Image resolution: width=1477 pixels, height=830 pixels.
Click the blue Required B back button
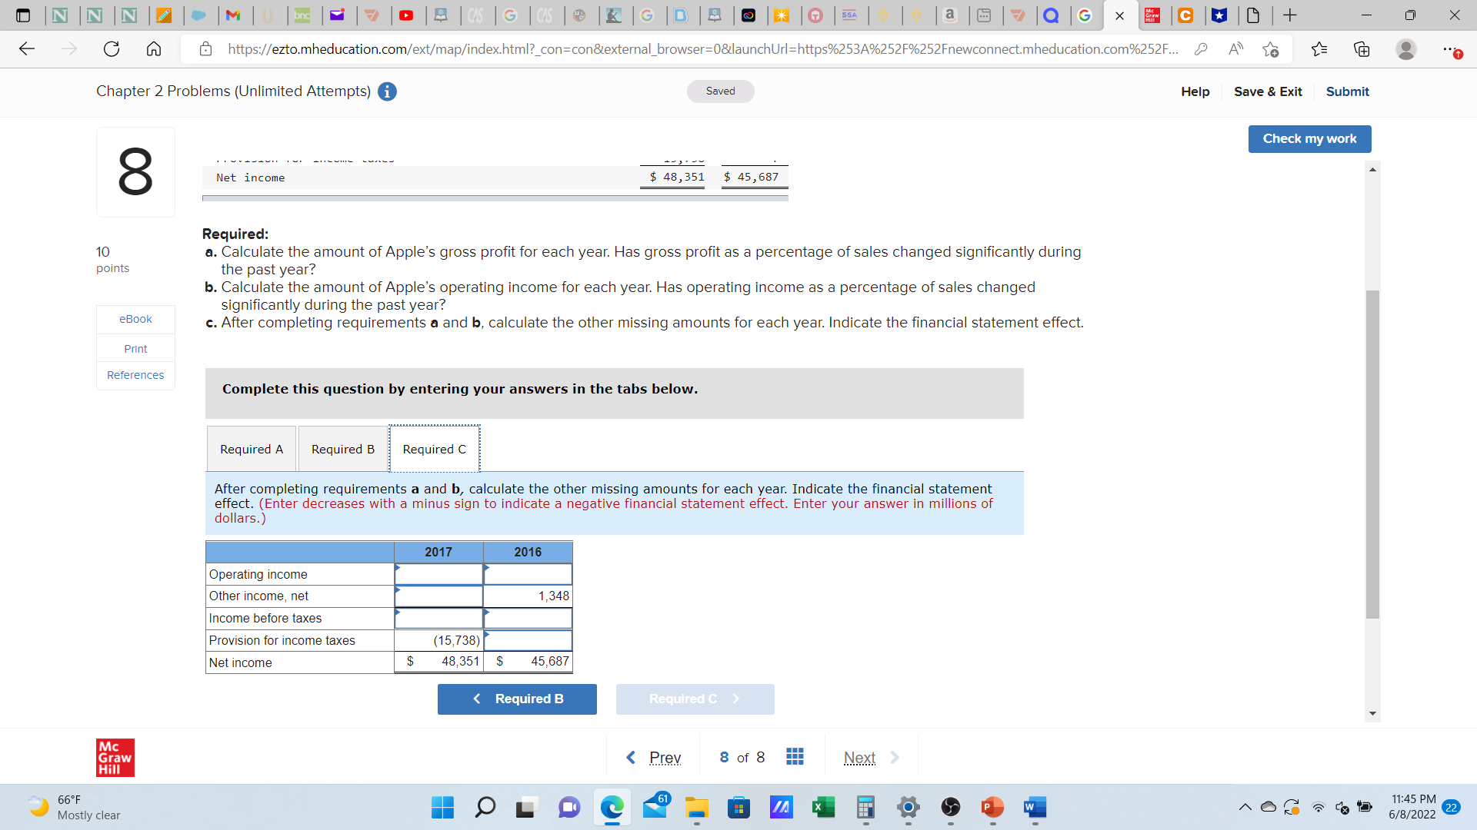tap(517, 699)
